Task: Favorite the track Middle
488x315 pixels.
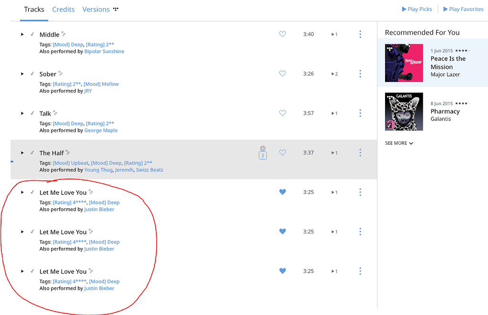Action: click(x=282, y=34)
